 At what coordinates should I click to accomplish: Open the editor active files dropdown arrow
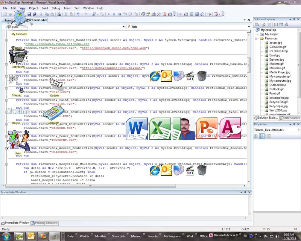(244, 20)
